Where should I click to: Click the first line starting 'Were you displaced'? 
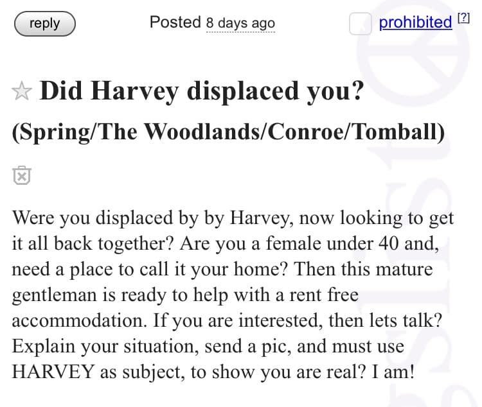coord(233,218)
